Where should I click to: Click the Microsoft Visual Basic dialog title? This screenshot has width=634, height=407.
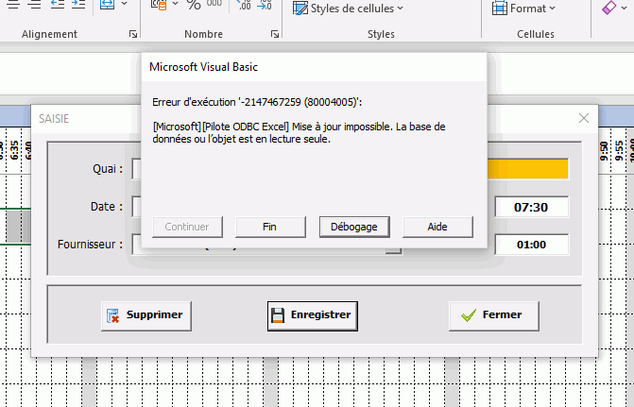tap(203, 67)
